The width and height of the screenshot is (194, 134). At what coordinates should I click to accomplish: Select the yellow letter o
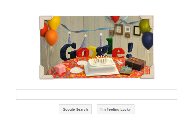92,51
